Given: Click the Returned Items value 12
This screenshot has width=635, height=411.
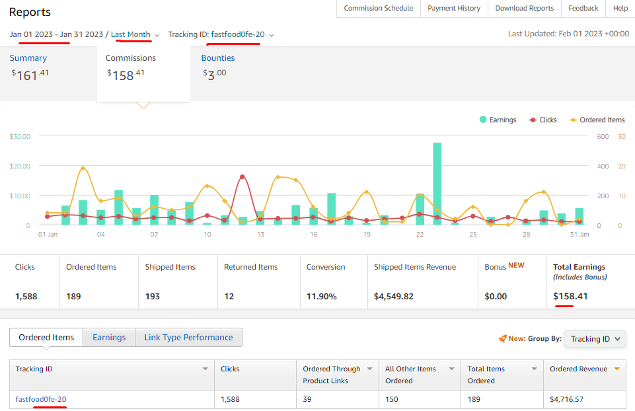Looking at the screenshot, I should (229, 297).
